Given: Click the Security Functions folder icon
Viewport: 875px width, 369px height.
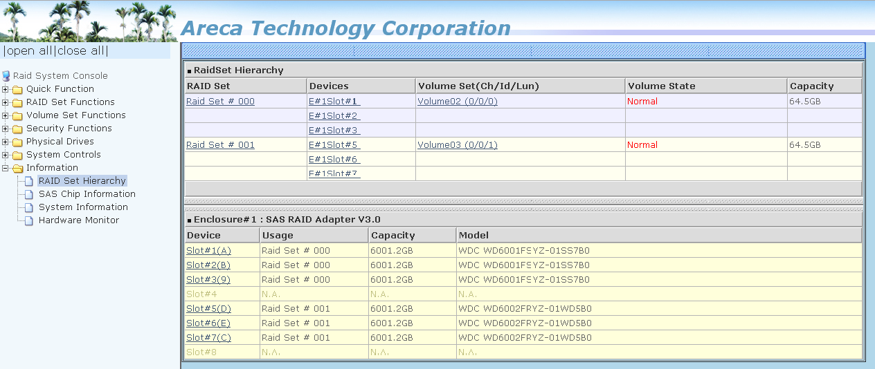Looking at the screenshot, I should [17, 129].
